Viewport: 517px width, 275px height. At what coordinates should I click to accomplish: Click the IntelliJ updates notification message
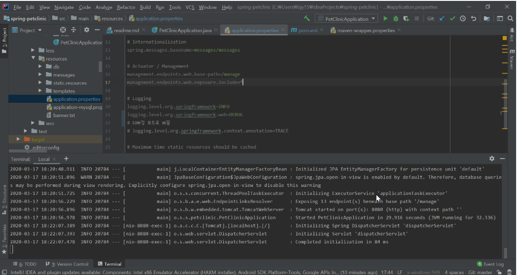pyautogui.click(x=194, y=272)
